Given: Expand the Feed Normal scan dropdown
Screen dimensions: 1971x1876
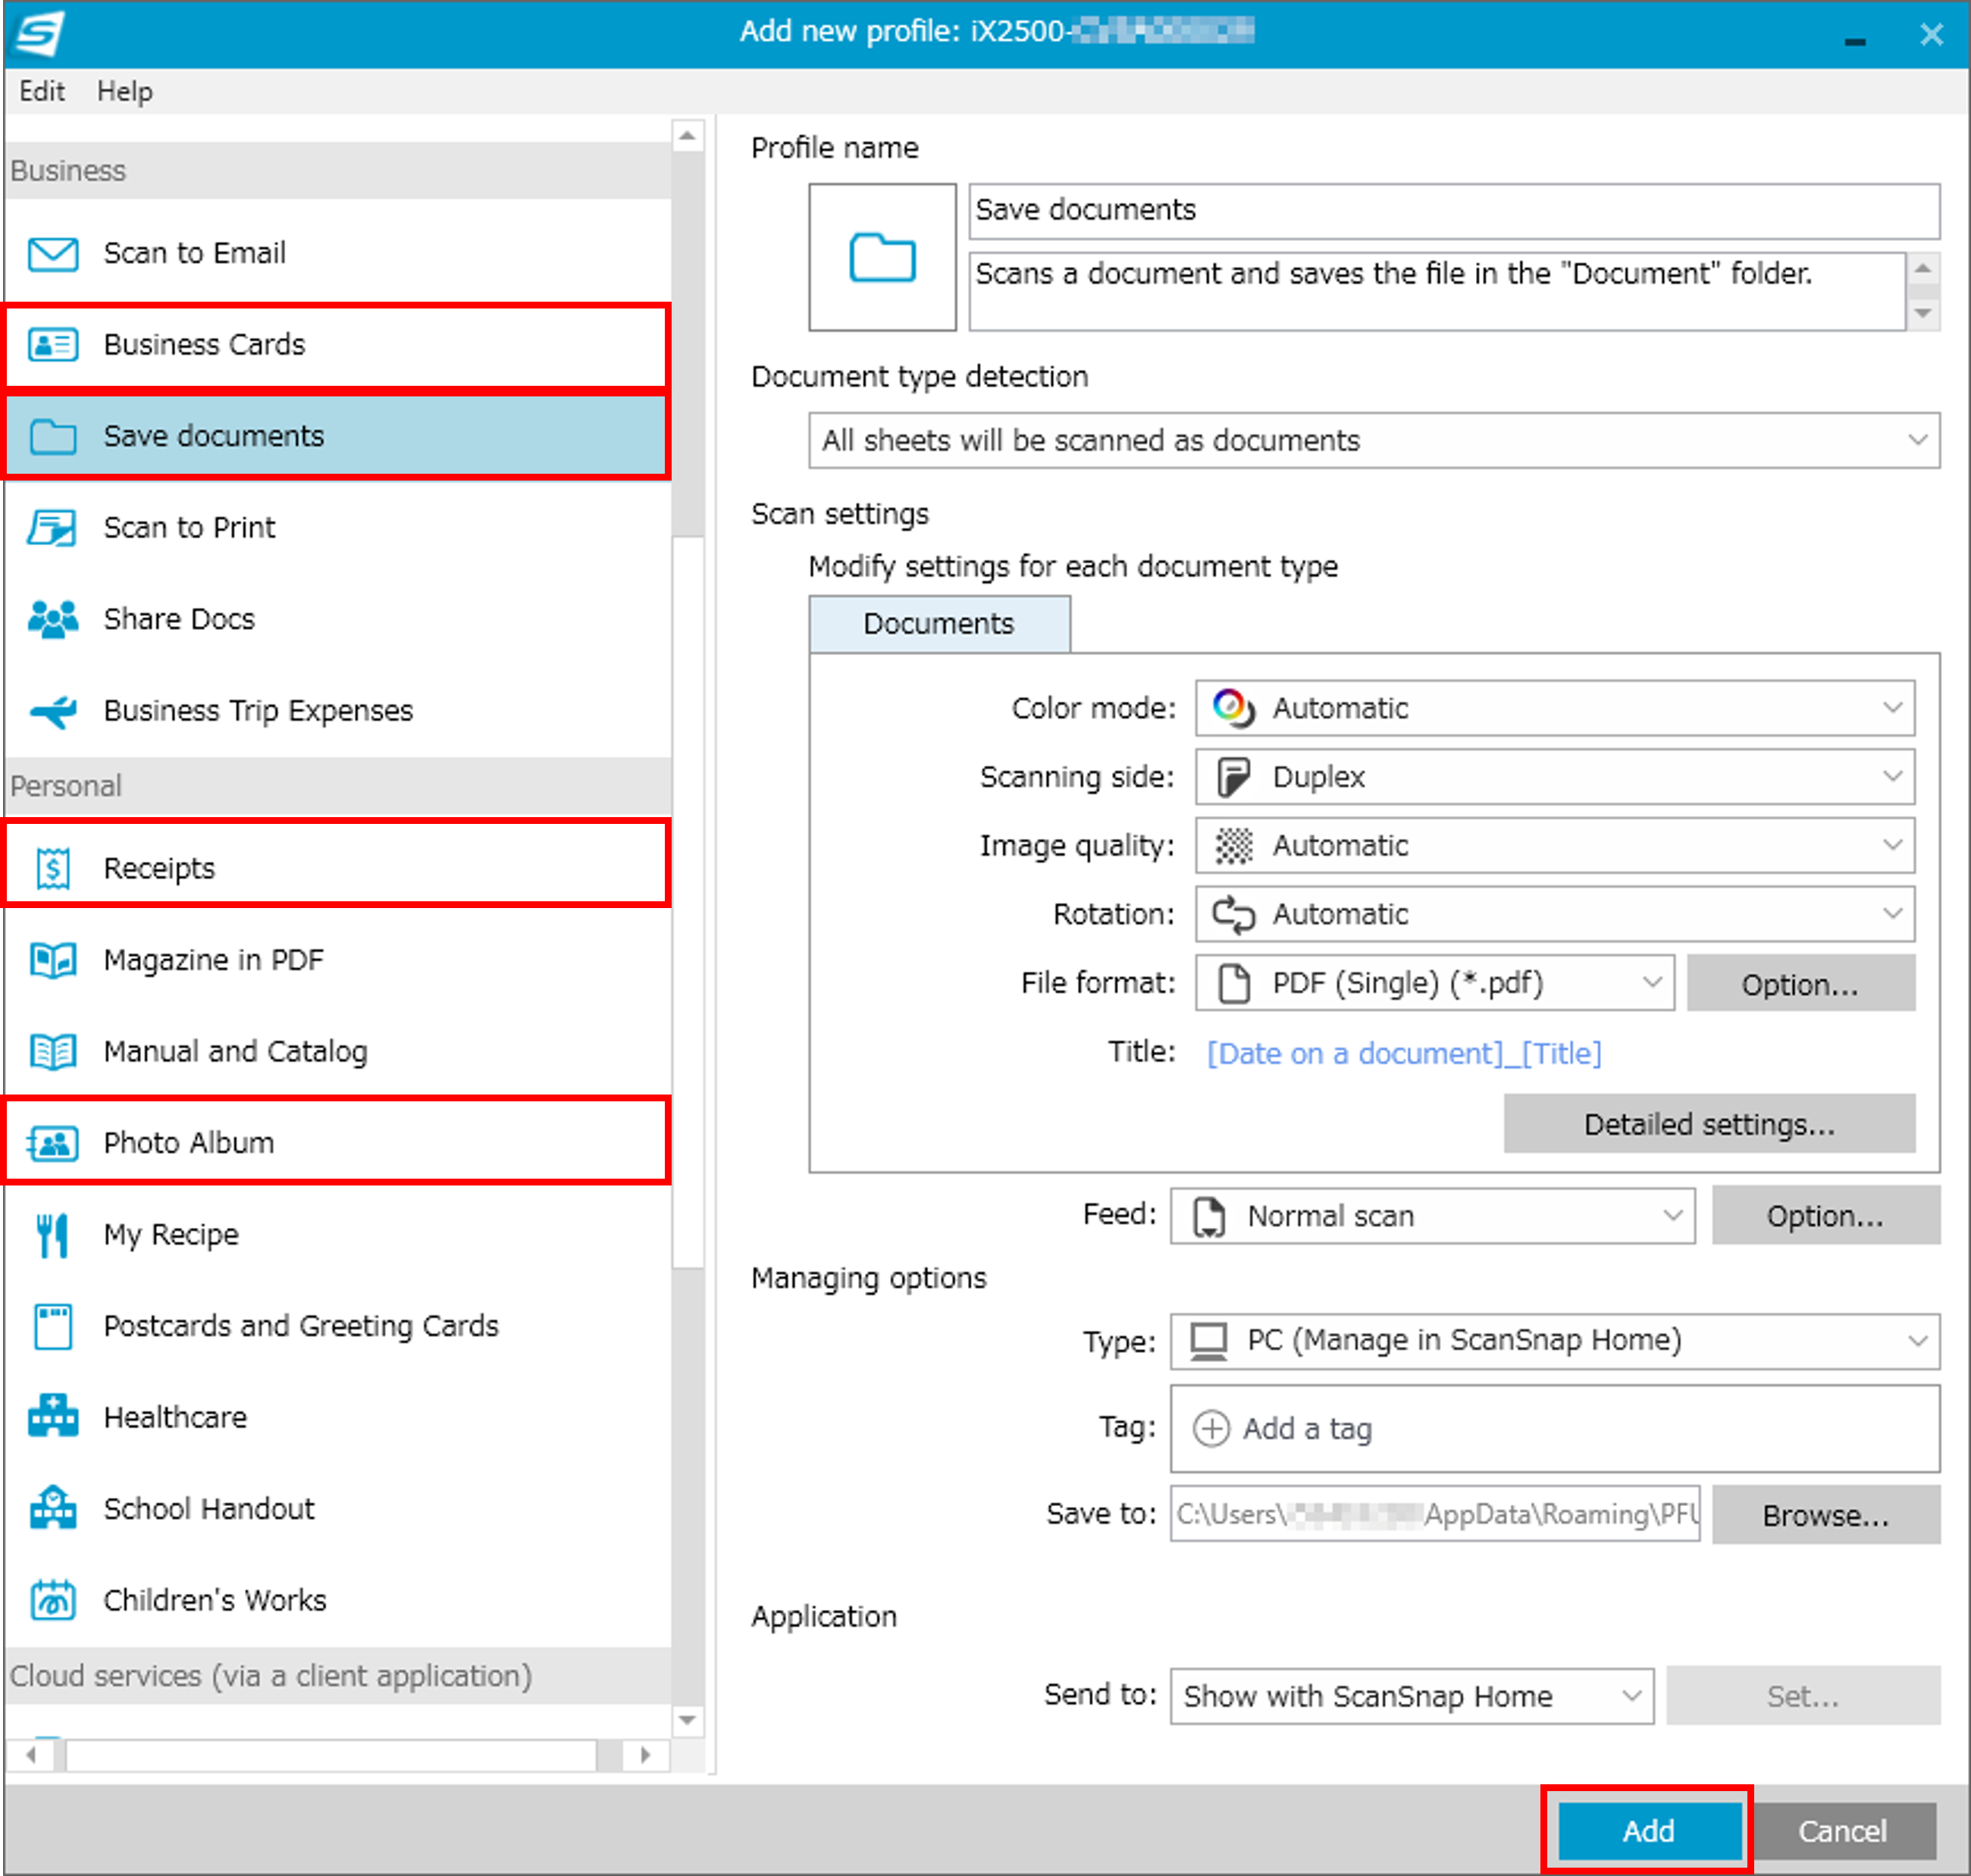Looking at the screenshot, I should pyautogui.click(x=1433, y=1217).
